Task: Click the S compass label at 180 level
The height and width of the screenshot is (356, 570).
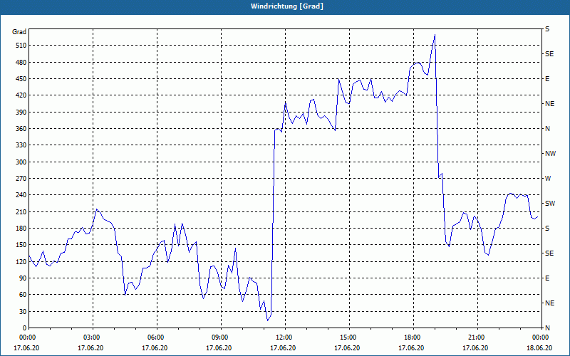Action: point(547,229)
